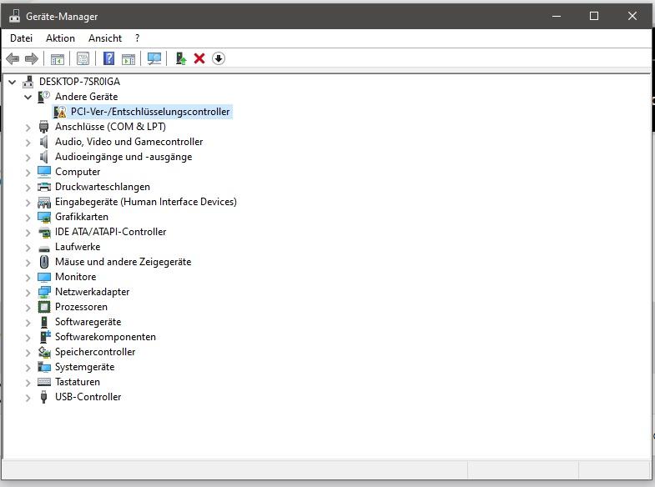Click the Disable device down-arrow icon

[x=218, y=58]
